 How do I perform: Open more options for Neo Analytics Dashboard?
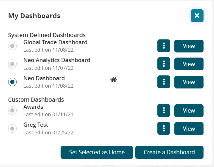[164, 64]
